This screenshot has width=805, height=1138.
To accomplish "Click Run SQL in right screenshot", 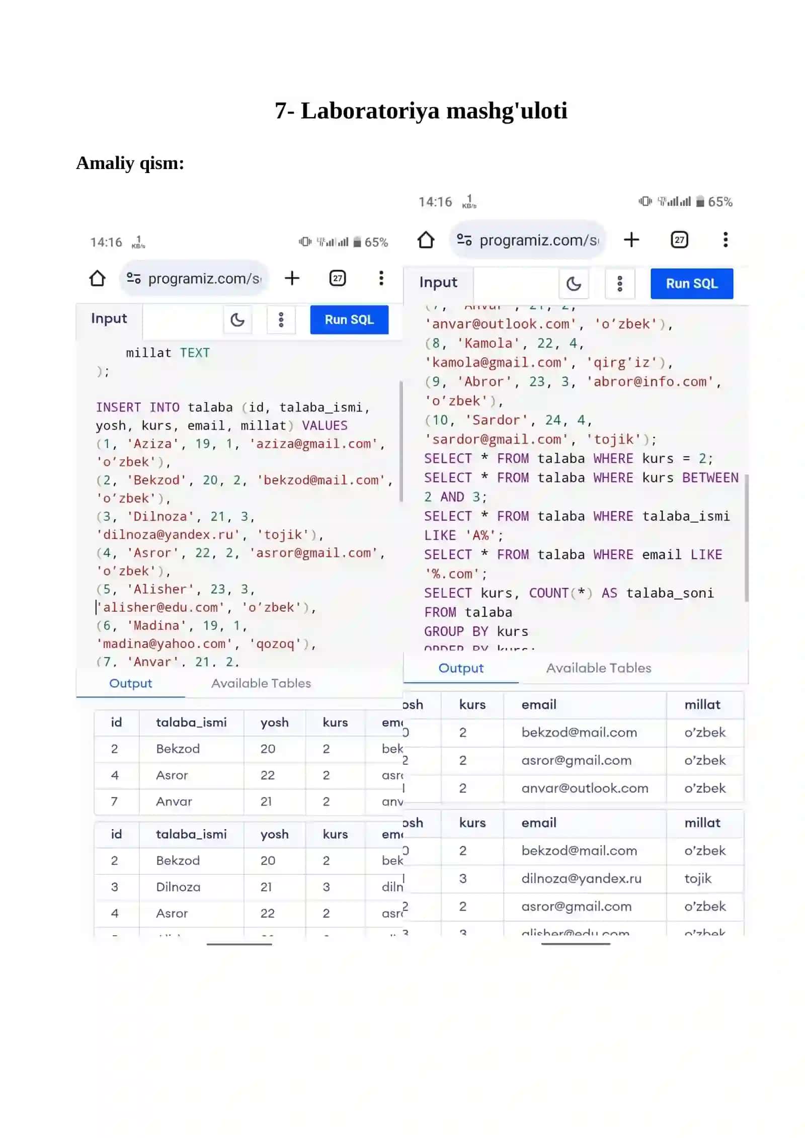I will tap(691, 284).
